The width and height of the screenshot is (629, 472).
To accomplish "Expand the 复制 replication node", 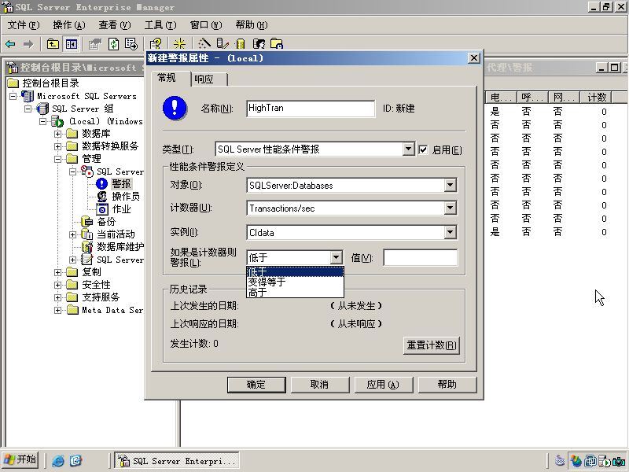I will tap(57, 272).
